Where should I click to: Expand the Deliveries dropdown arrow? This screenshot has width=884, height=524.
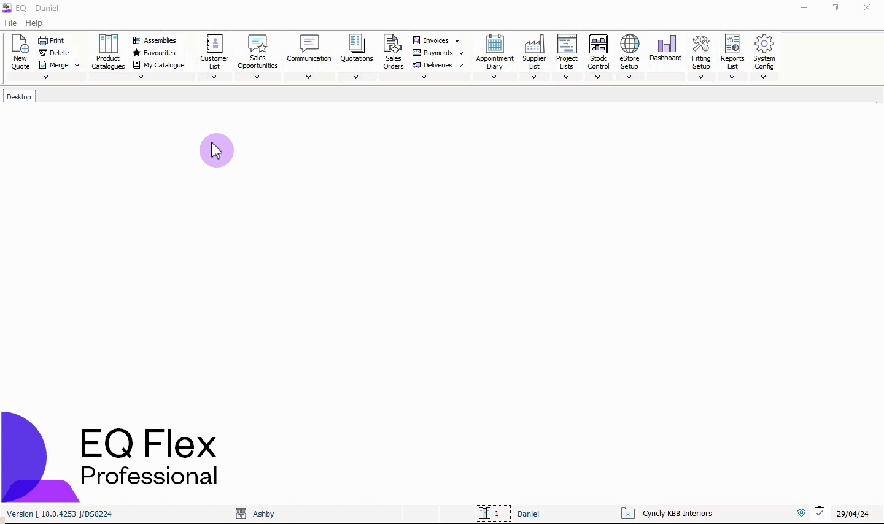pos(461,65)
